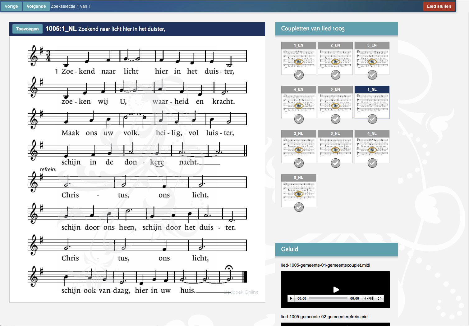Click the file name lied-1005-gemeente-02-gemeenterefrein.midi
This screenshot has width=469, height=326.
pyautogui.click(x=324, y=317)
